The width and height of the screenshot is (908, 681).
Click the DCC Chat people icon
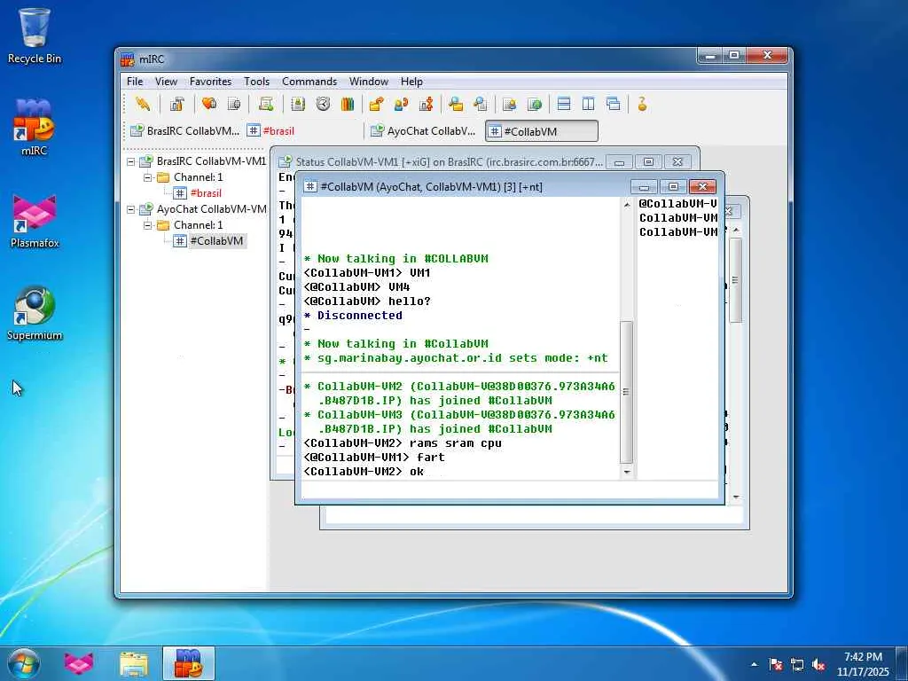pyautogui.click(x=401, y=105)
